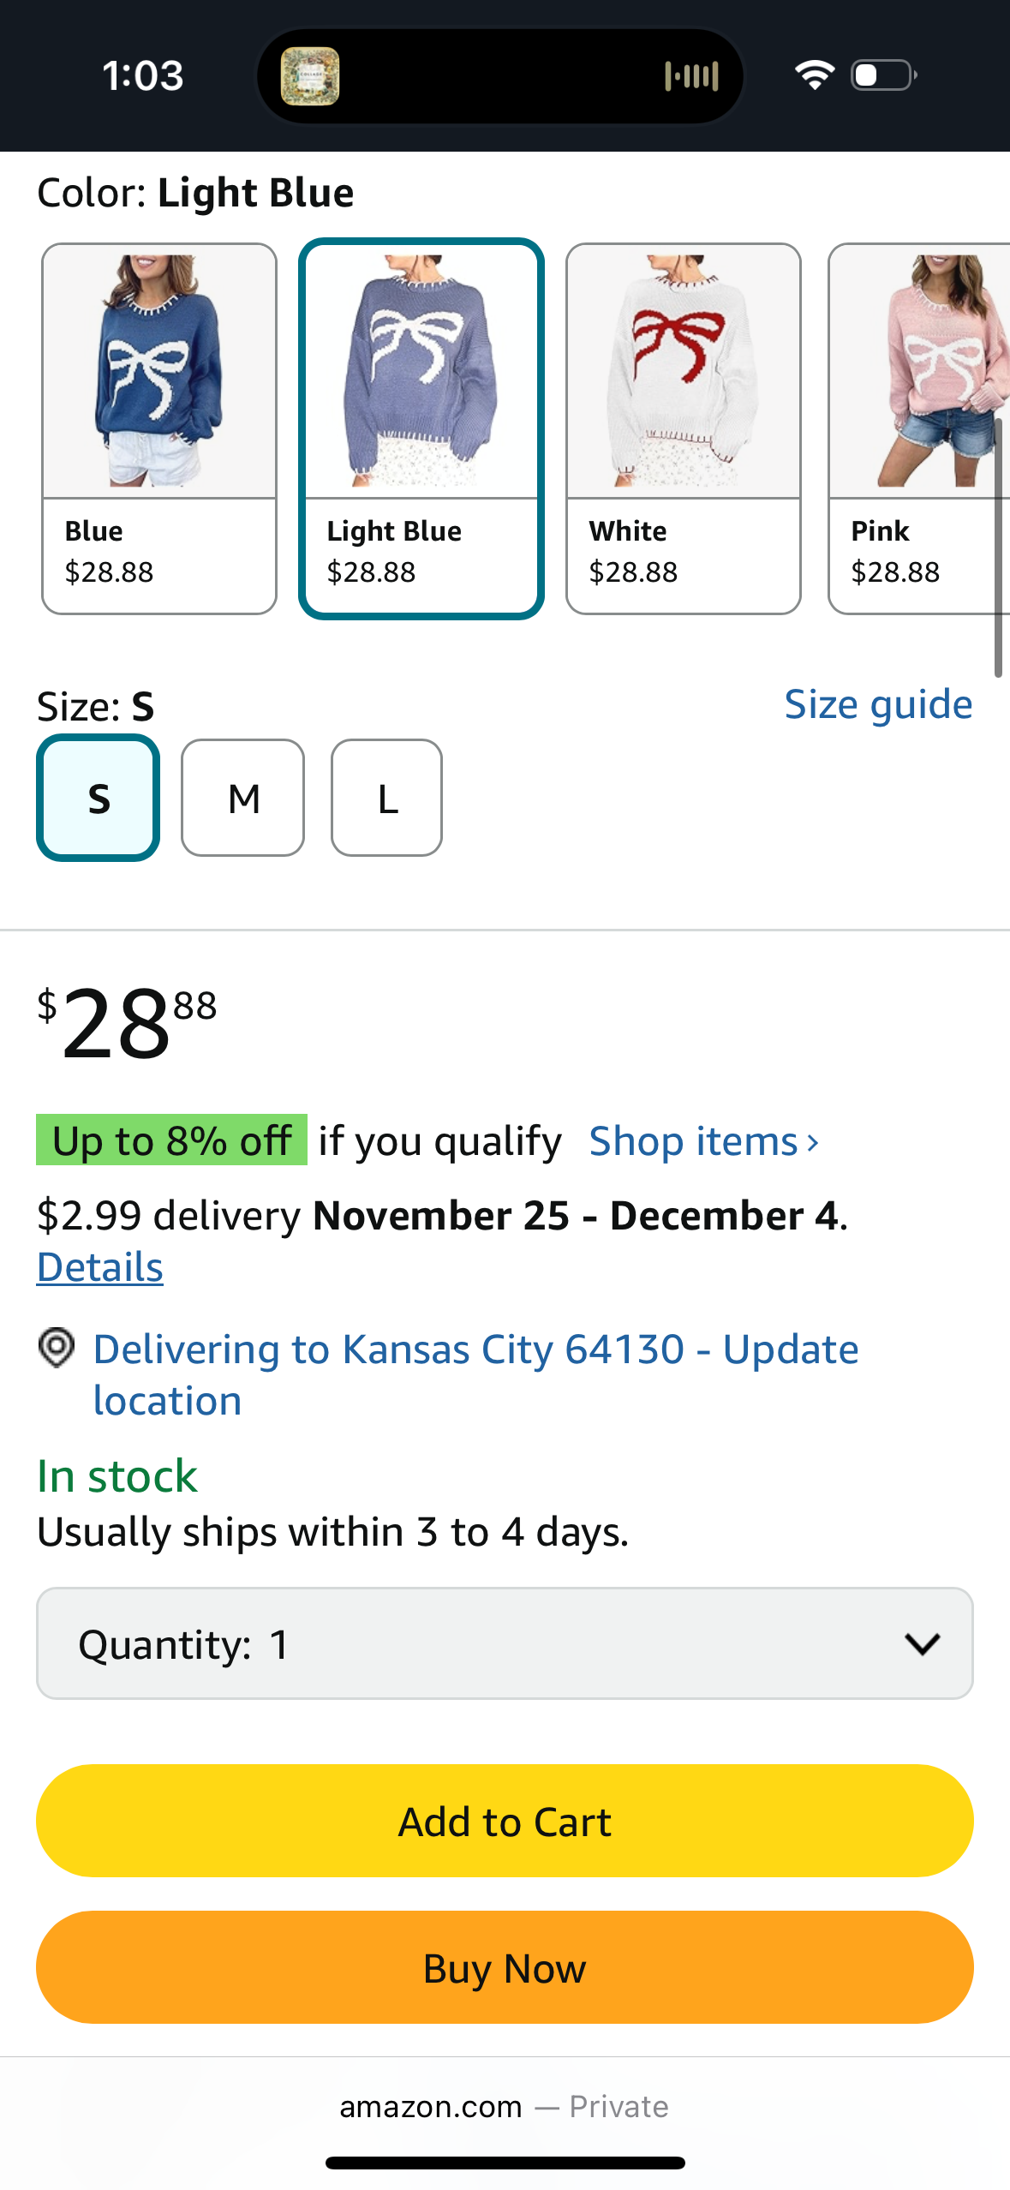The width and height of the screenshot is (1010, 2190).
Task: Tap the battery status icon
Action: pyautogui.click(x=883, y=75)
